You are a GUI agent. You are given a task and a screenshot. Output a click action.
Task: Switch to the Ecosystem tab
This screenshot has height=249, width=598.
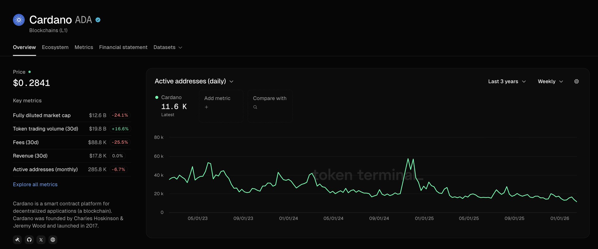55,47
